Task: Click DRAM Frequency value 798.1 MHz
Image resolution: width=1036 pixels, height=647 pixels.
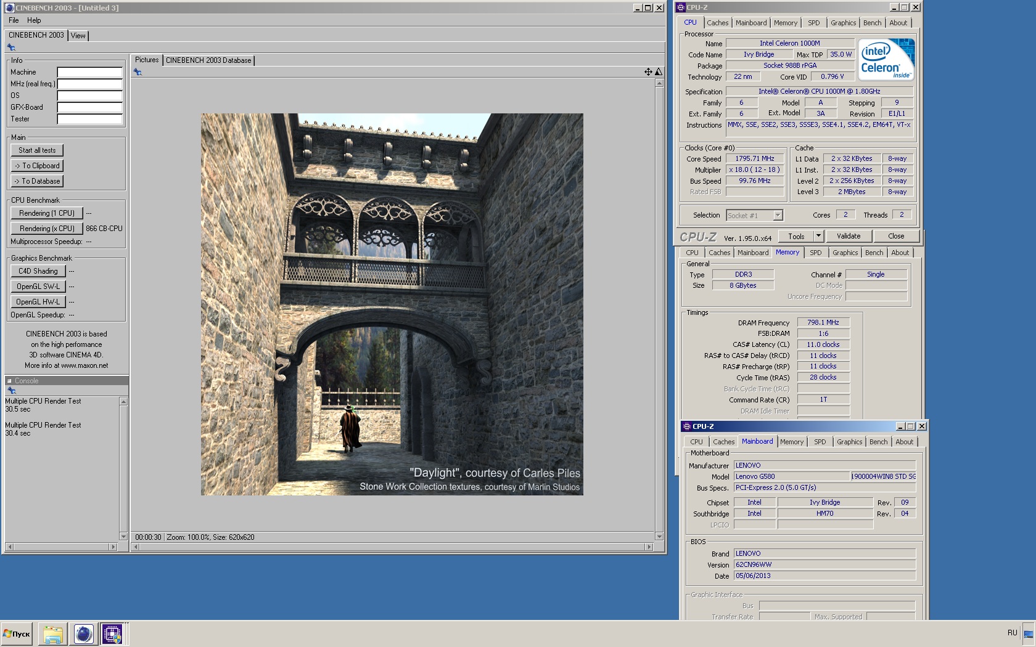Action: click(823, 322)
